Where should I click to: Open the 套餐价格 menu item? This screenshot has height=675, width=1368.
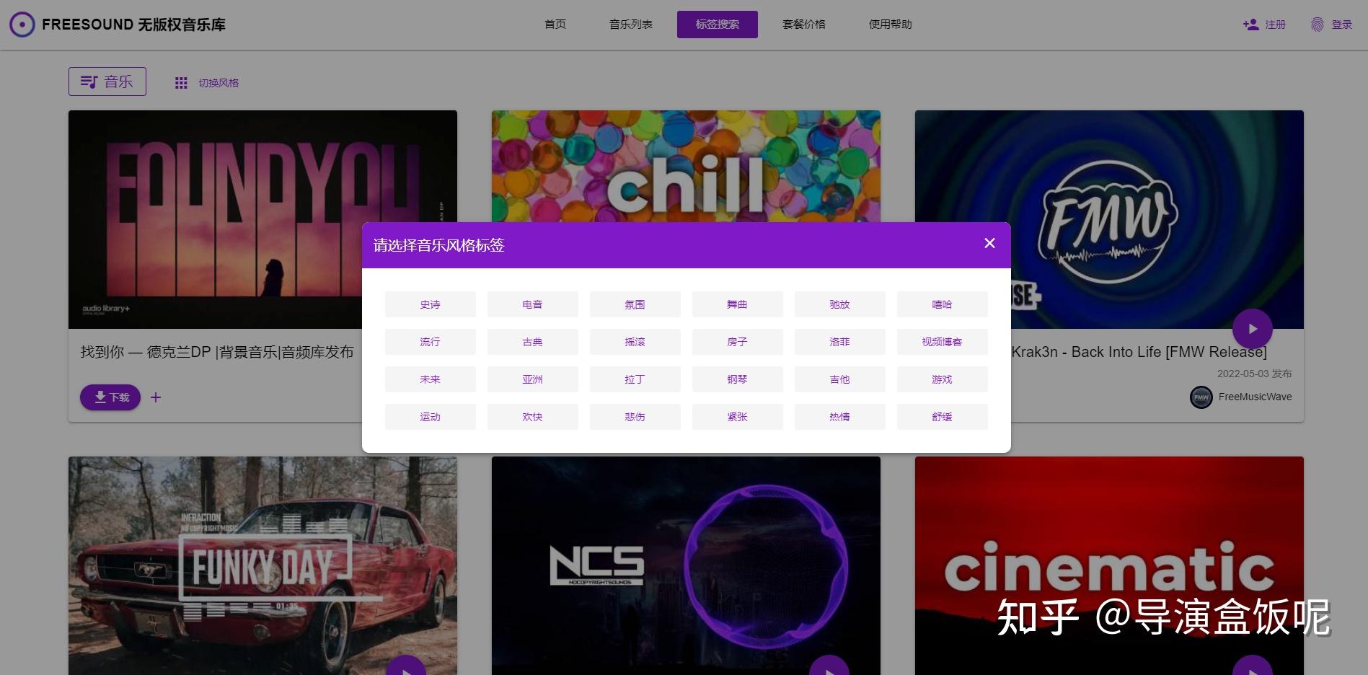[803, 24]
